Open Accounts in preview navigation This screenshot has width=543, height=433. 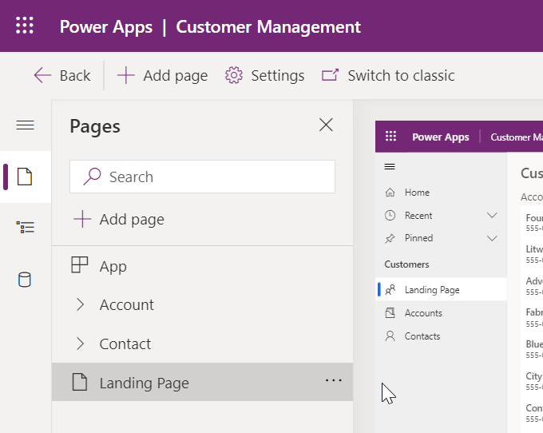(441, 313)
